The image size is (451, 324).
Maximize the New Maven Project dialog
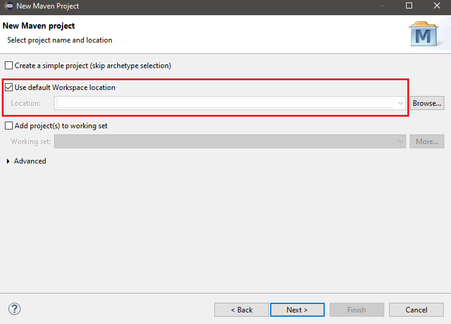(409, 6)
